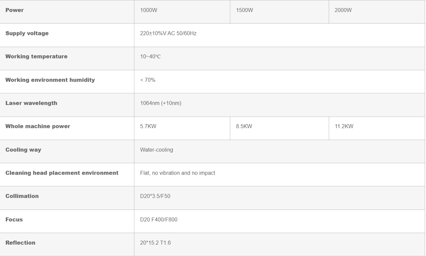Screen dimensions: 426x256
Task: Select the D20 F400/F800 focus value
Action: tap(159, 220)
